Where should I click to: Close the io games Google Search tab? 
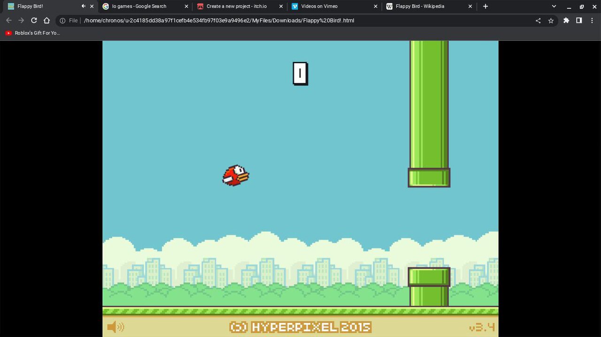pos(186,7)
